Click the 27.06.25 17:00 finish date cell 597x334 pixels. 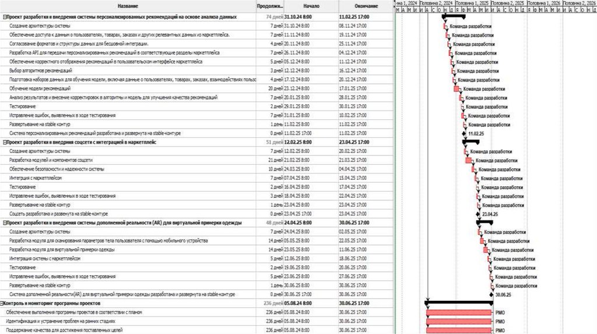[353, 276]
